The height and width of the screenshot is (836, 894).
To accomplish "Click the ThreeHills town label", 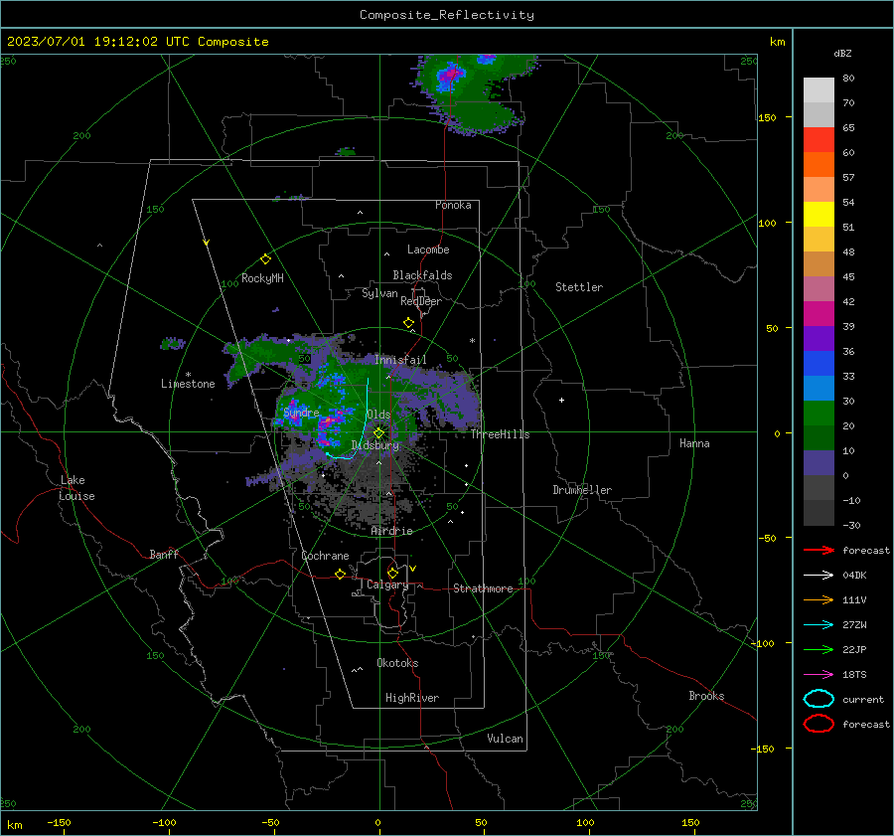I will pyautogui.click(x=500, y=434).
